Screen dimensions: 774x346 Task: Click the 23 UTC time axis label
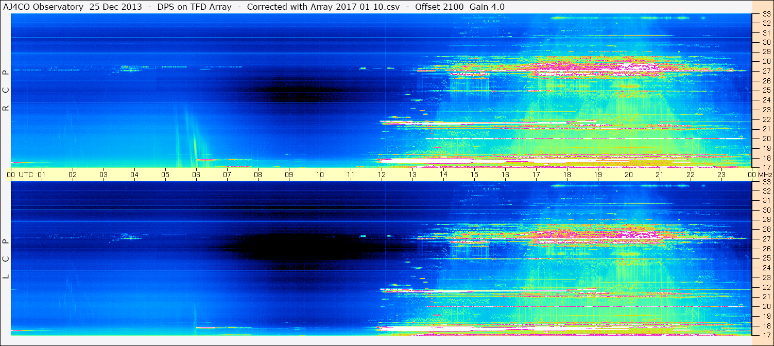point(721,175)
